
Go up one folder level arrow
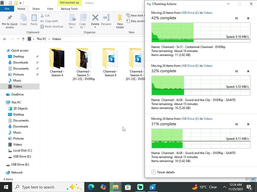pos(23,39)
